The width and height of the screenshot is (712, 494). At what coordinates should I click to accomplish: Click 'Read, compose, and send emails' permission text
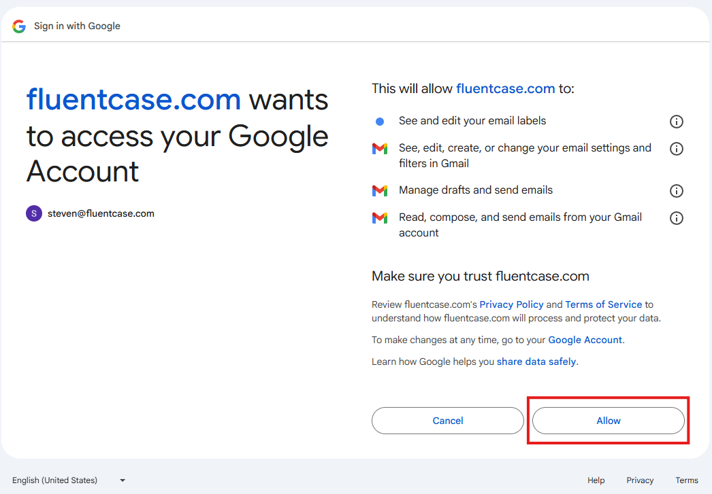[x=520, y=225]
